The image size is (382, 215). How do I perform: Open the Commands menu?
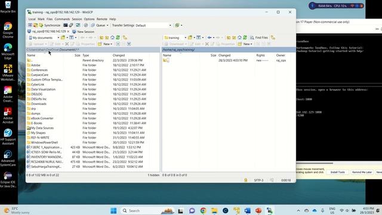(62, 19)
